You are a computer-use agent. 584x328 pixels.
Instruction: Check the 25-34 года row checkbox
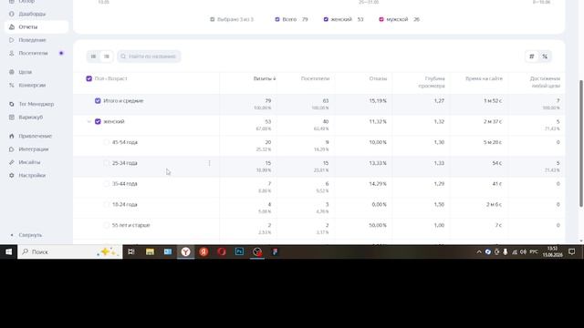107,163
